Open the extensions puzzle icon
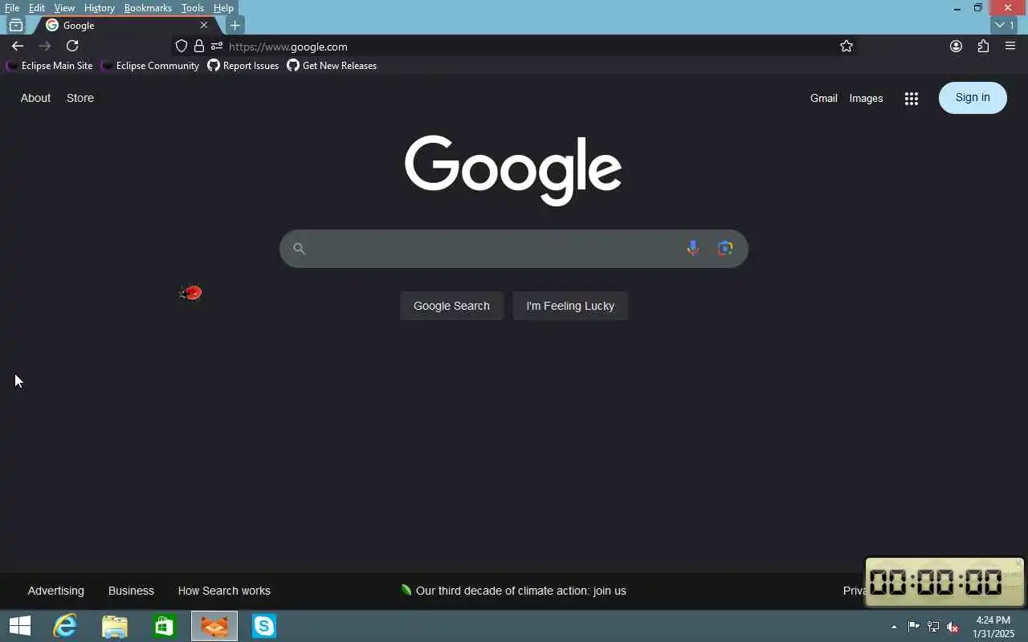 click(983, 47)
